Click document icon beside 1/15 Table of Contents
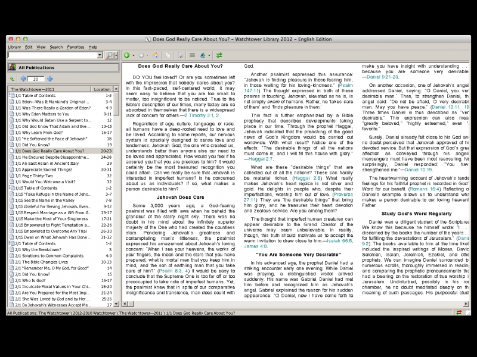This screenshot has height=357, width=477. 11,188
